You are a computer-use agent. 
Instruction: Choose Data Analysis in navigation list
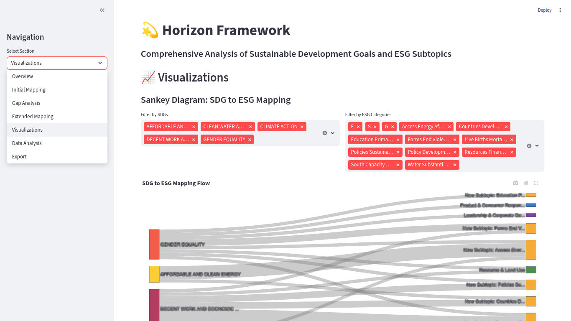coord(27,143)
